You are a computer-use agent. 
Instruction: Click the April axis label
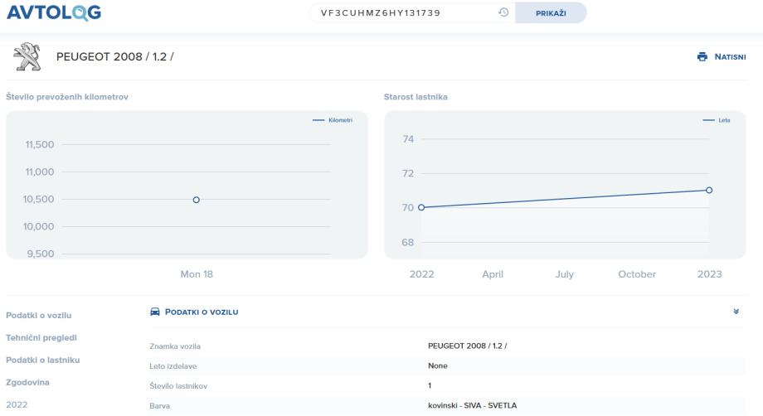tap(493, 274)
